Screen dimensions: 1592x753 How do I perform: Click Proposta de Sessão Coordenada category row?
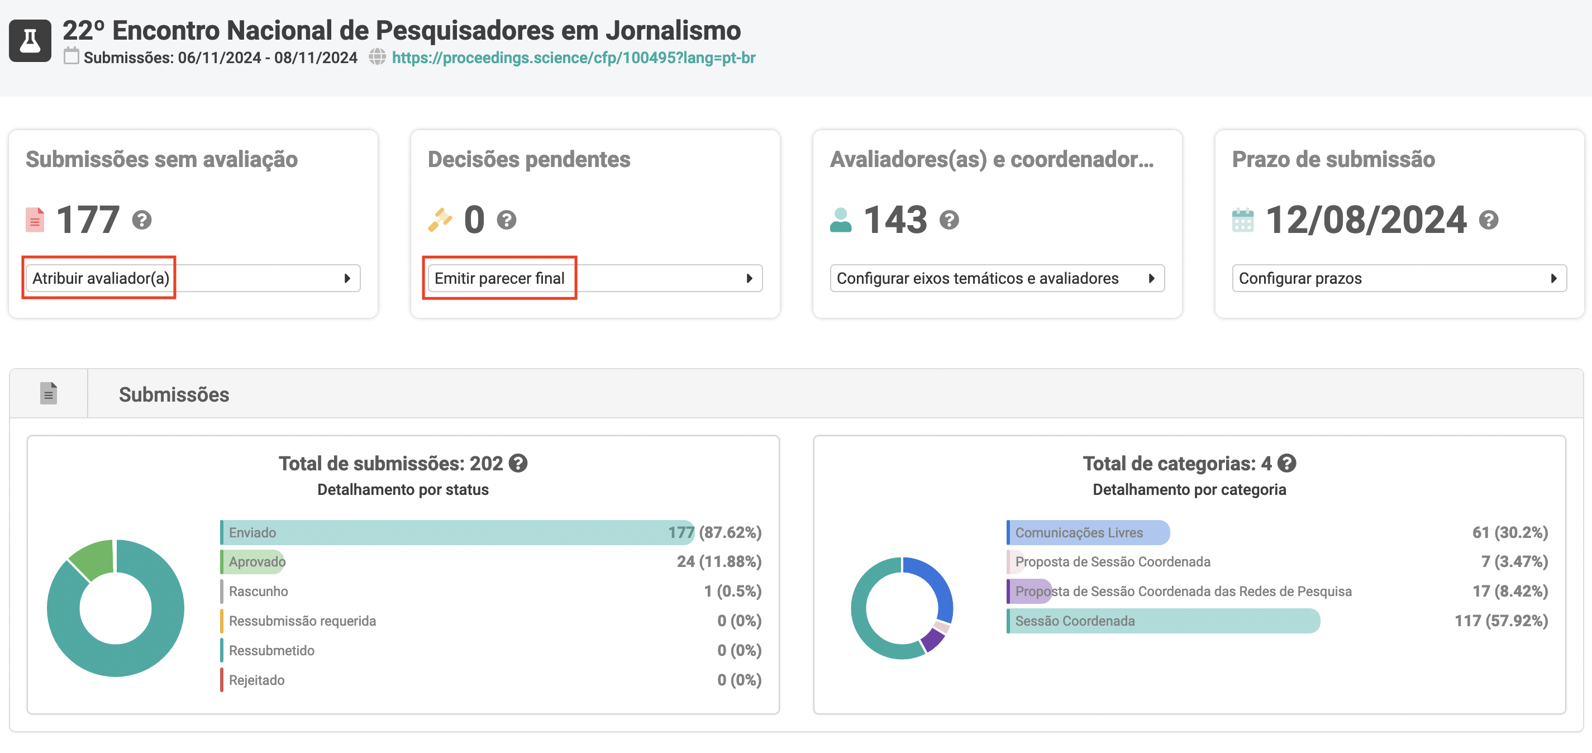tap(1278, 561)
